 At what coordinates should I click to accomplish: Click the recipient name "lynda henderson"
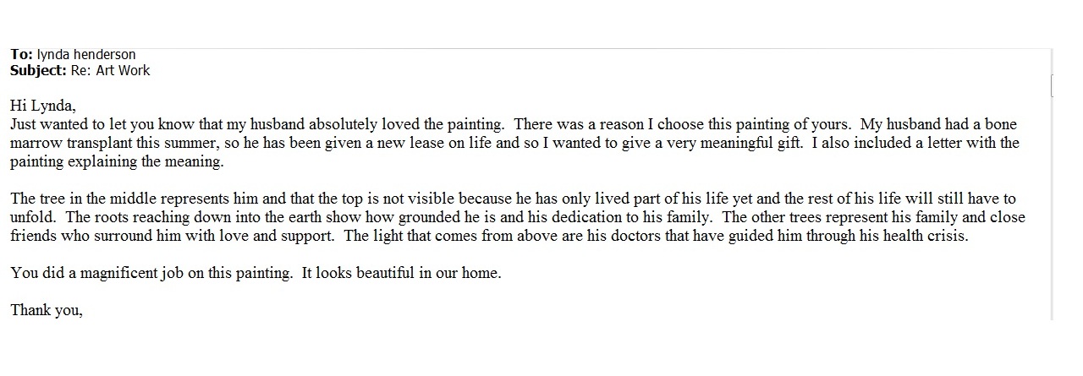pos(86,54)
